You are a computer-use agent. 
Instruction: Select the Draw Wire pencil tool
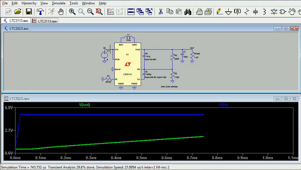point(220,12)
